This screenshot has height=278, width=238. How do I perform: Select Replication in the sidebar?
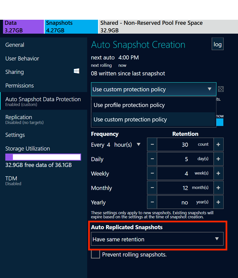click(x=19, y=117)
